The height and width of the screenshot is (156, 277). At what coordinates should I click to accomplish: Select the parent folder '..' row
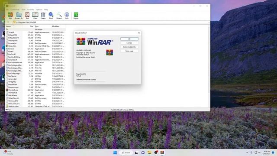(x=35, y=29)
